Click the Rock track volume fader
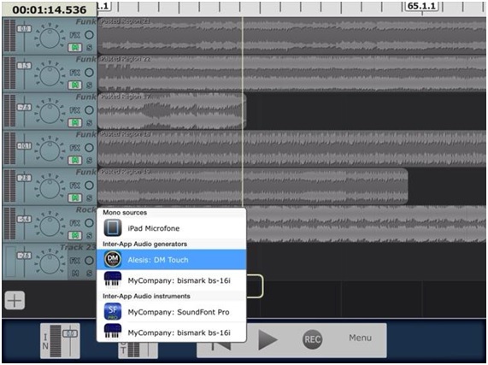 (x=24, y=219)
